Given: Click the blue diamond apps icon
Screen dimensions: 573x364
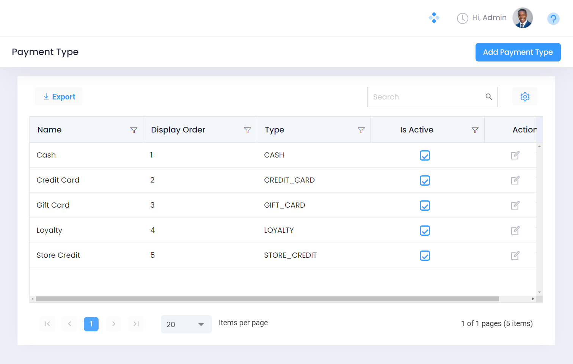Looking at the screenshot, I should pos(434,18).
